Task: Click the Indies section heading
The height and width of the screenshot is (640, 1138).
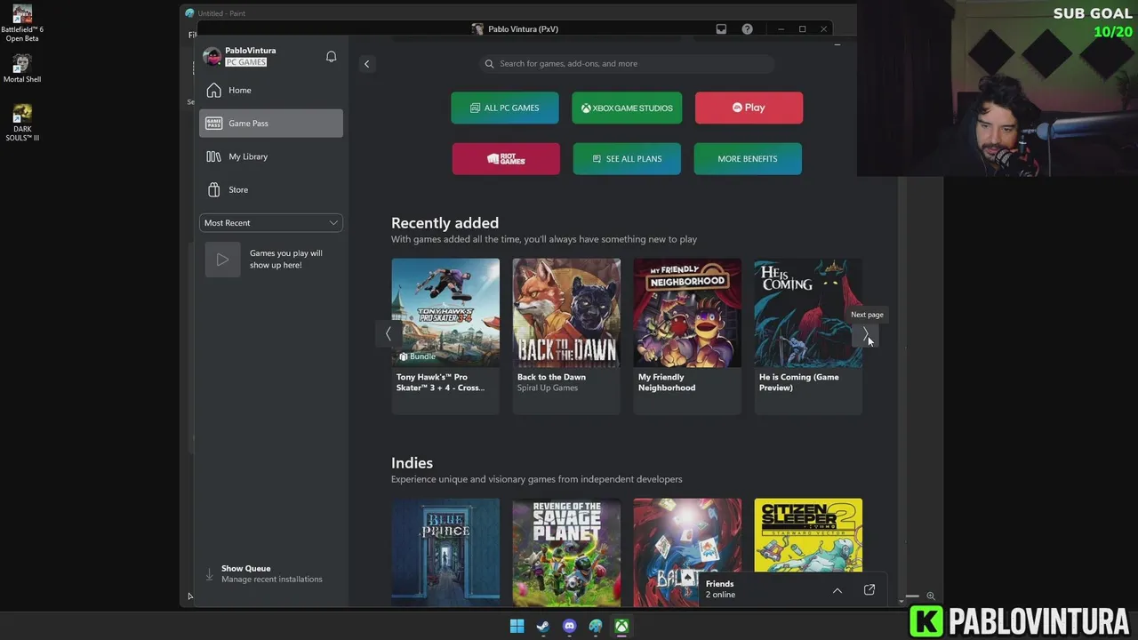Action: click(412, 463)
